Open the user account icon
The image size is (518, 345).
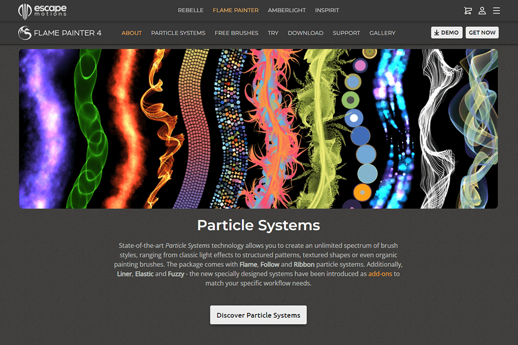482,11
